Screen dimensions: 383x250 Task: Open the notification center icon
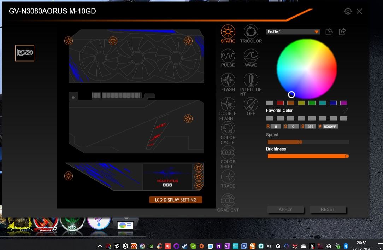[380, 246]
